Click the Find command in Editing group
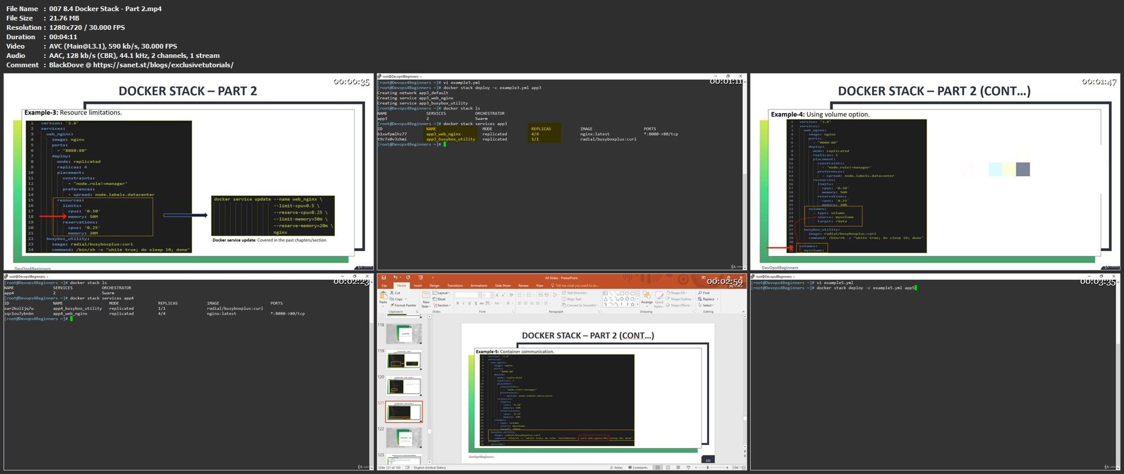Image resolution: width=1124 pixels, height=474 pixels. pos(704,293)
